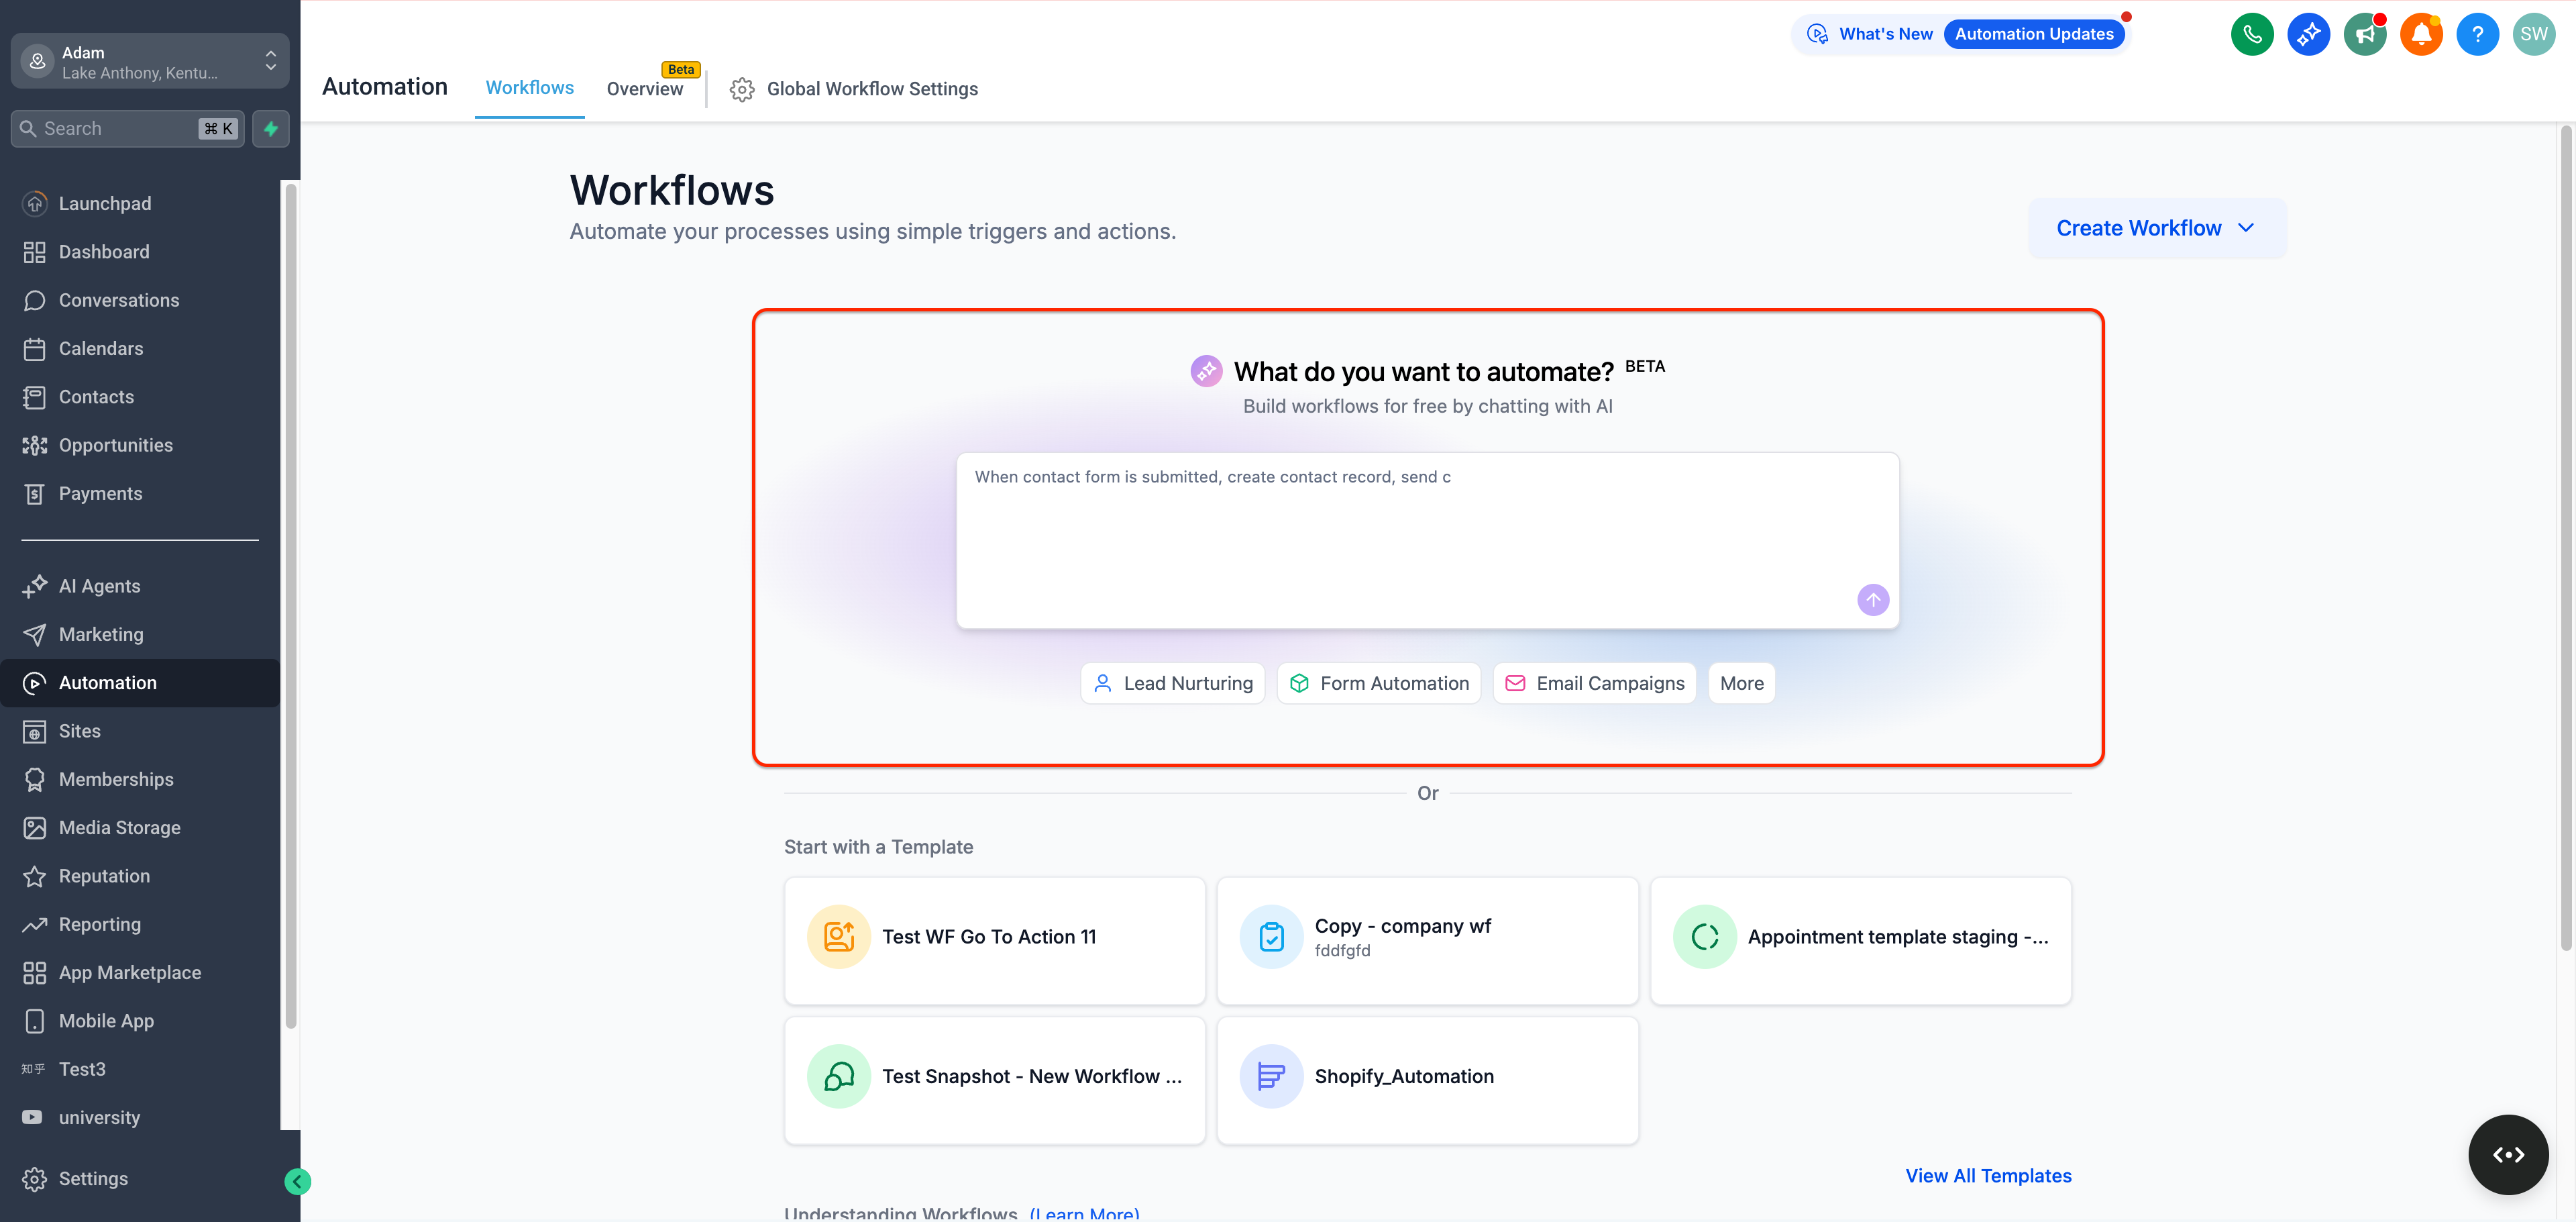Image resolution: width=2576 pixels, height=1222 pixels.
Task: Click the megaphone announcements icon
Action: [x=2364, y=35]
